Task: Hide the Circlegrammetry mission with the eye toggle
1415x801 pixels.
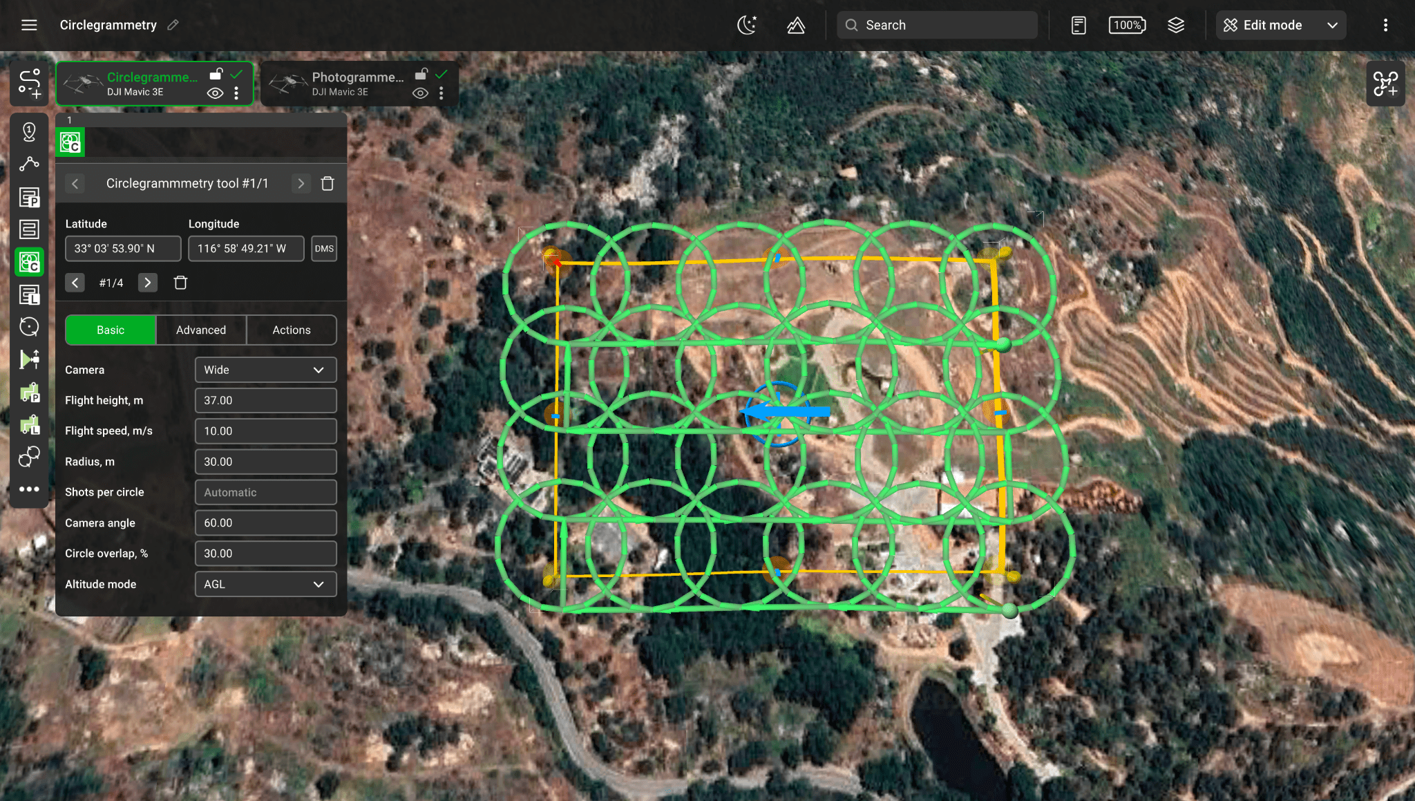Action: click(214, 92)
